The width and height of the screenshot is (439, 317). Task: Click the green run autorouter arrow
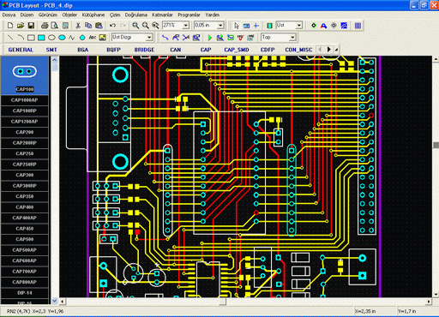pos(210,38)
